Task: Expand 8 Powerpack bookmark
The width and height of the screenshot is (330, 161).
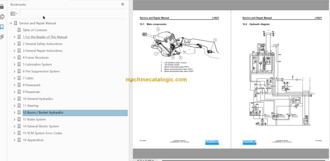Action: (x=14, y=85)
